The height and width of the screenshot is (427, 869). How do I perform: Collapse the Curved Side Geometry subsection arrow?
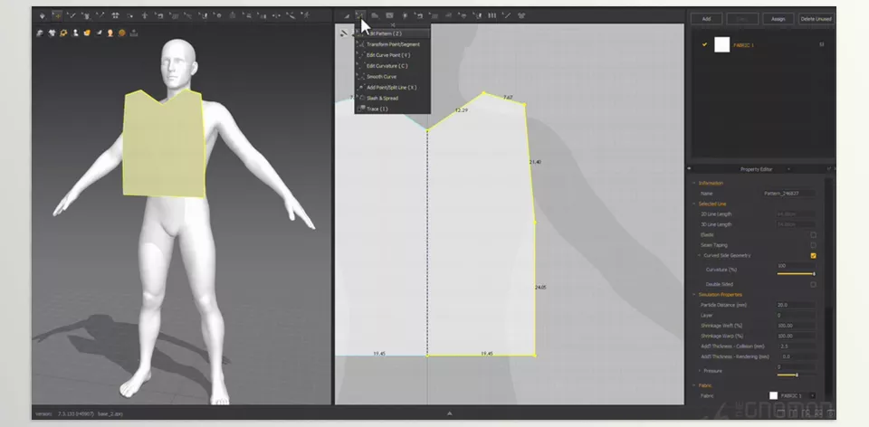pyautogui.click(x=700, y=255)
